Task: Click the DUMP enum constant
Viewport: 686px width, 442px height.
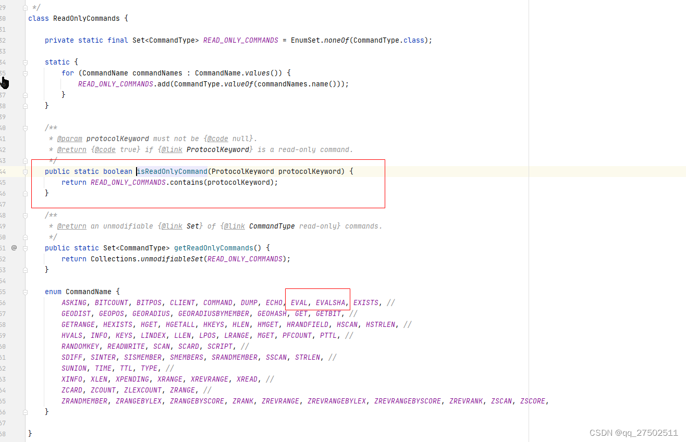Action: coord(249,302)
